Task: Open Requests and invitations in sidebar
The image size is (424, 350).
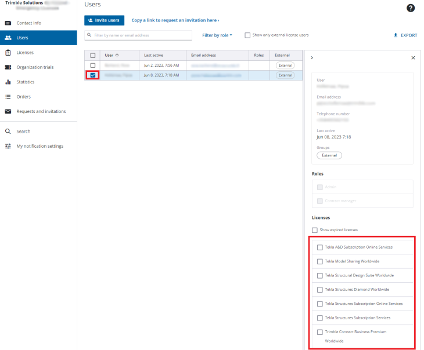Action: point(38,111)
